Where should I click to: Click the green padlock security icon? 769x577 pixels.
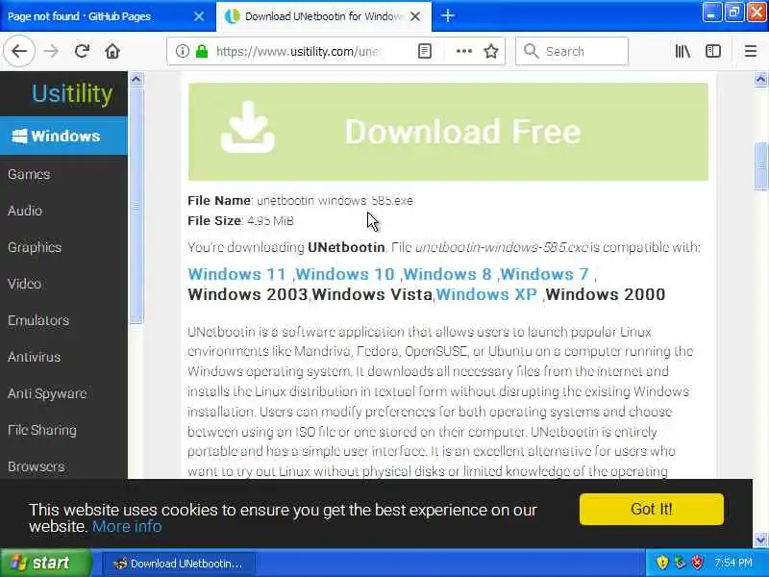coord(202,51)
